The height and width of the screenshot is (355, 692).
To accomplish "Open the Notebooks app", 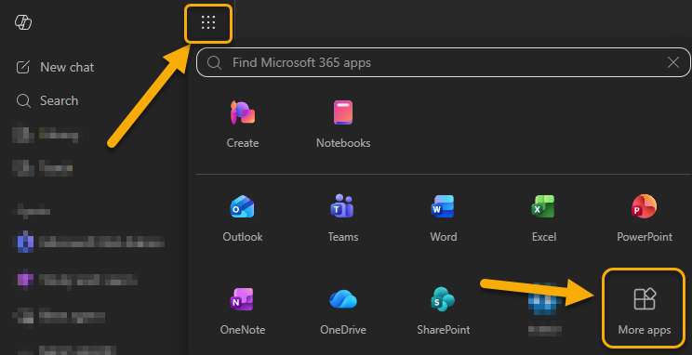I will tap(343, 125).
